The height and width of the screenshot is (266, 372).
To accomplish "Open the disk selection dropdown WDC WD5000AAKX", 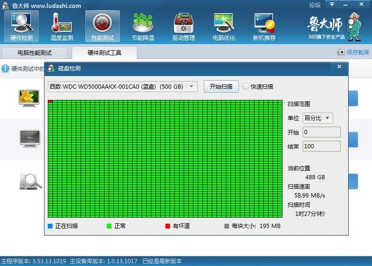I will coord(123,86).
